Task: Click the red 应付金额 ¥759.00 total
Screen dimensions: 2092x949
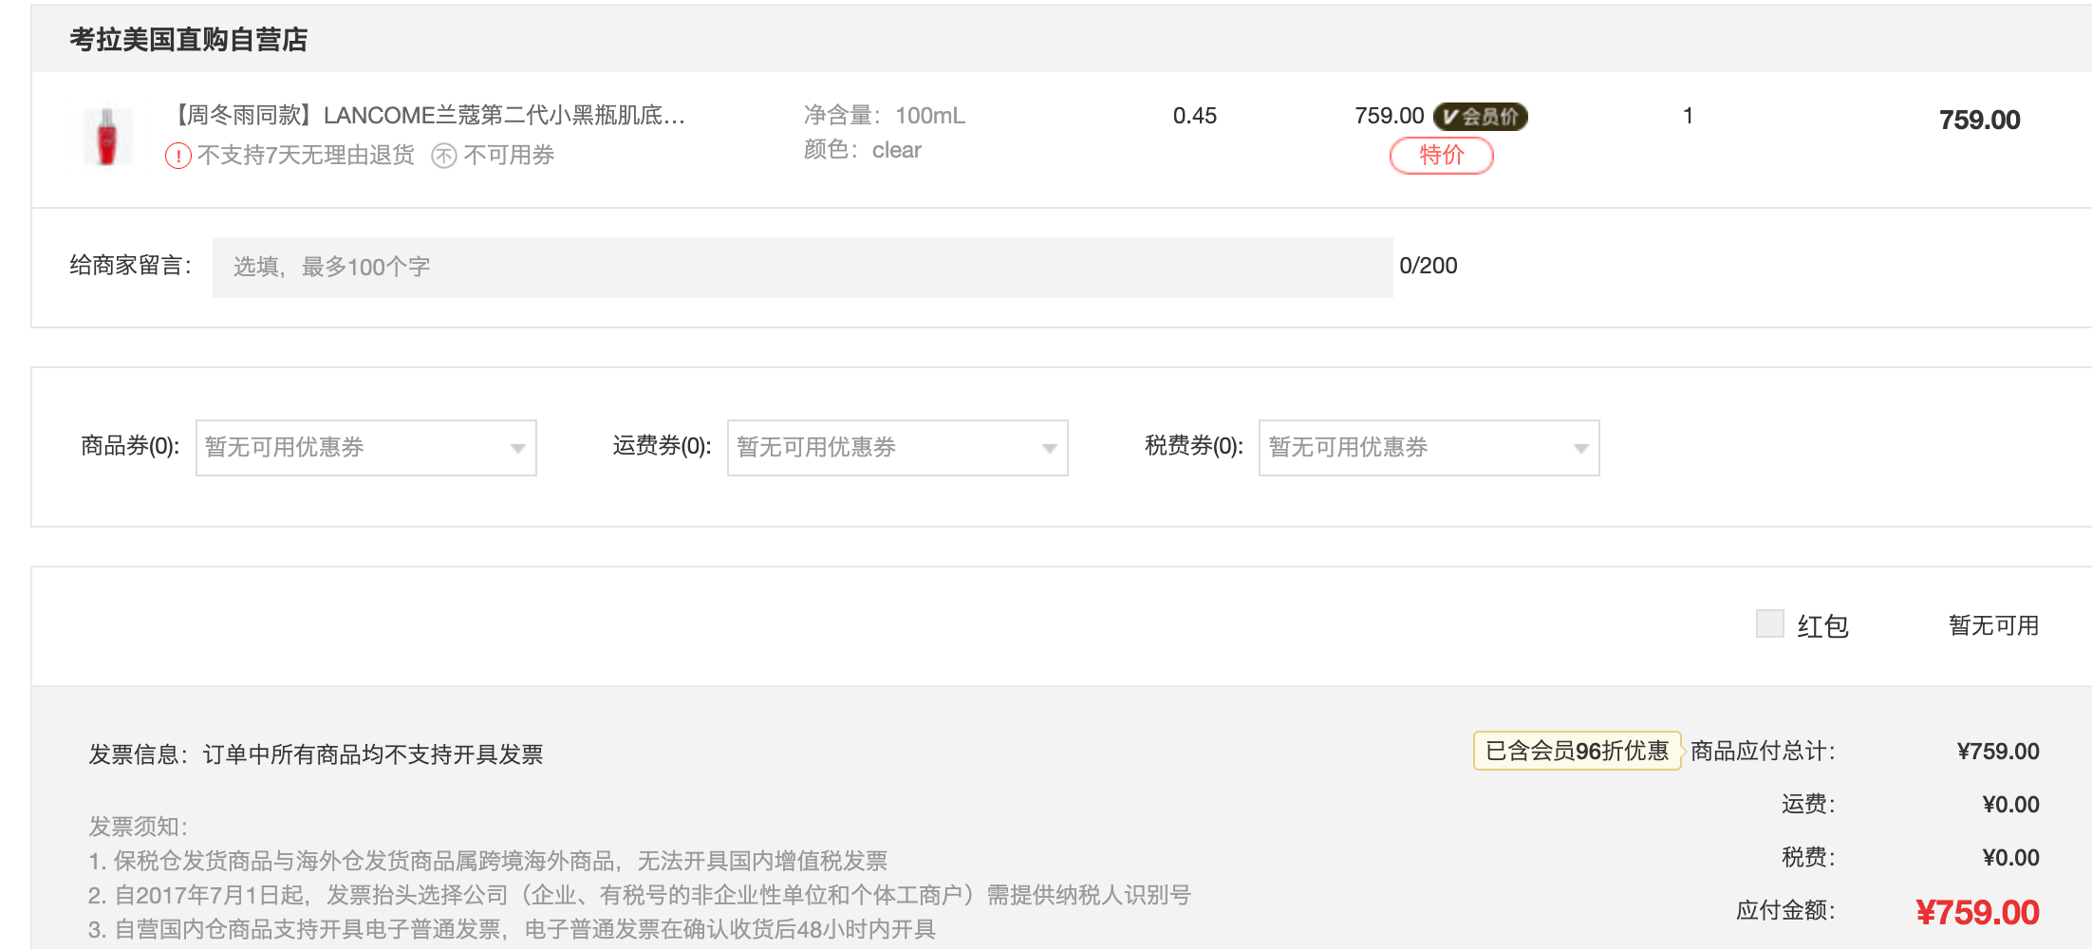Action: 1978,912
